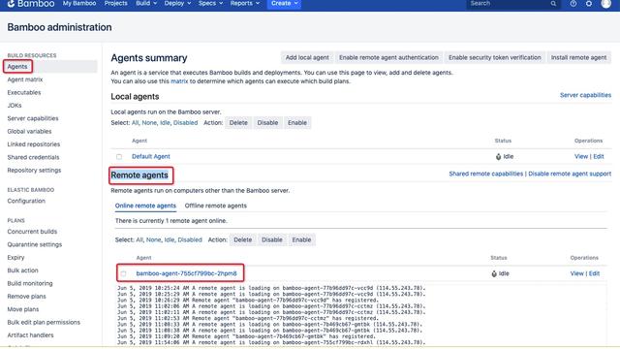Click Enable security token verification button

click(x=495, y=58)
